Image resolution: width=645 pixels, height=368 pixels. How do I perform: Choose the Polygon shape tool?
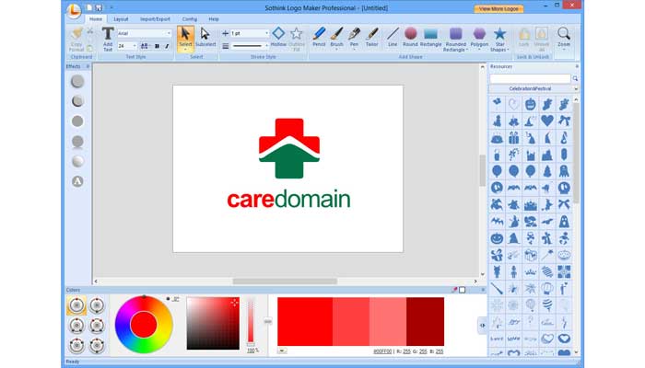pyautogui.click(x=479, y=37)
